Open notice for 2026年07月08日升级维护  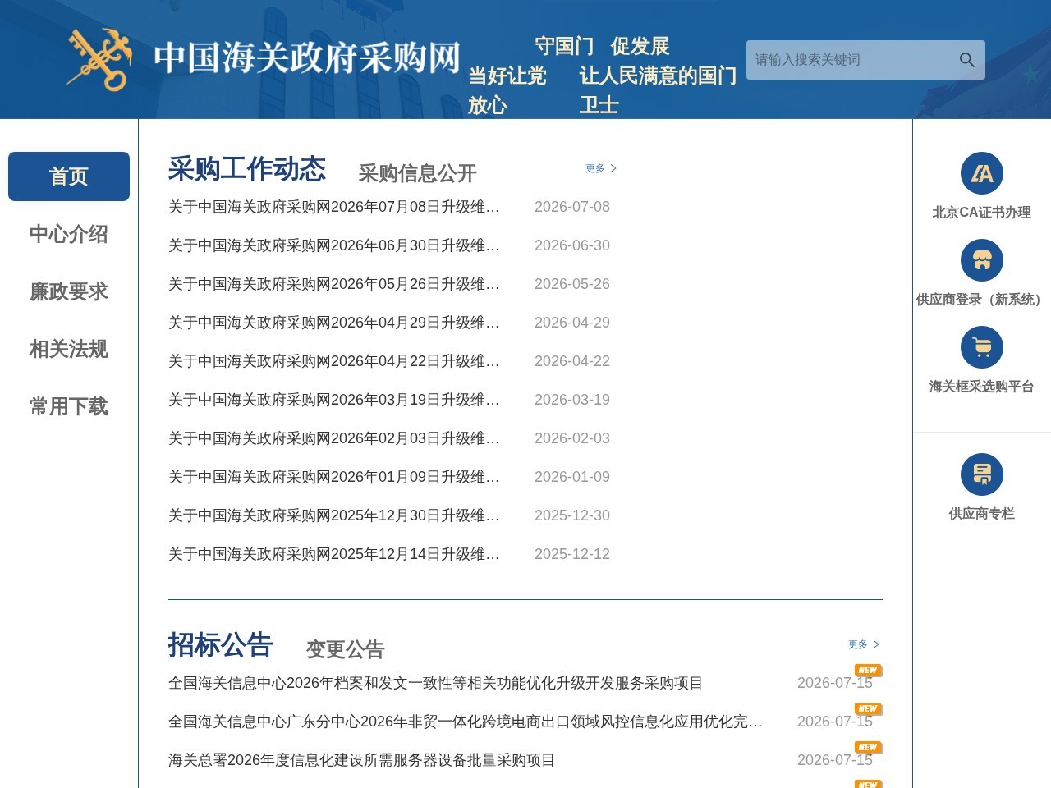coord(334,207)
